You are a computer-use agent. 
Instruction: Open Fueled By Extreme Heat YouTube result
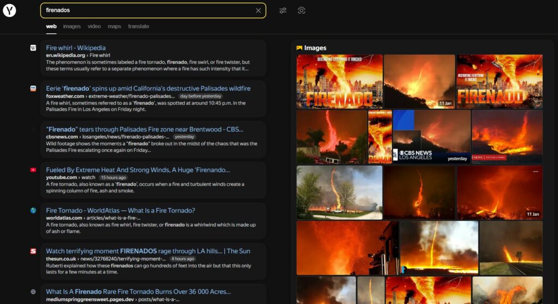point(138,170)
